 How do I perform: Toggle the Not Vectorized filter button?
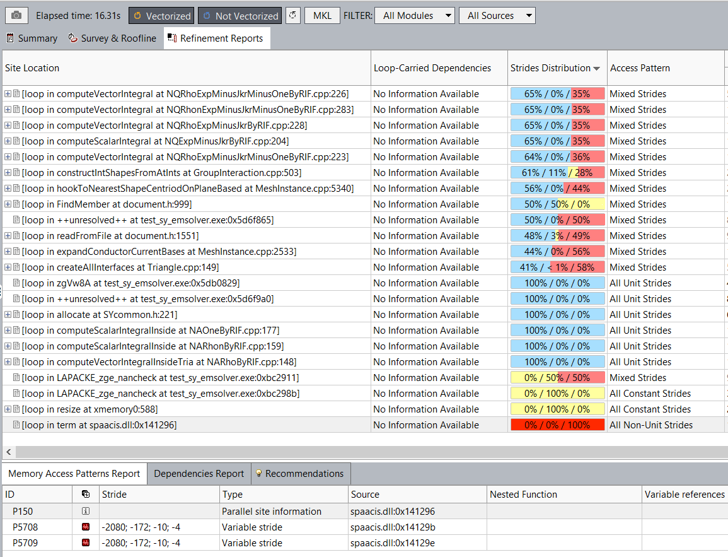click(240, 16)
